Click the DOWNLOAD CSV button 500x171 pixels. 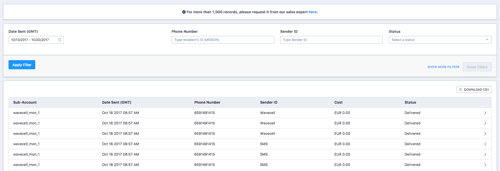tap(474, 89)
